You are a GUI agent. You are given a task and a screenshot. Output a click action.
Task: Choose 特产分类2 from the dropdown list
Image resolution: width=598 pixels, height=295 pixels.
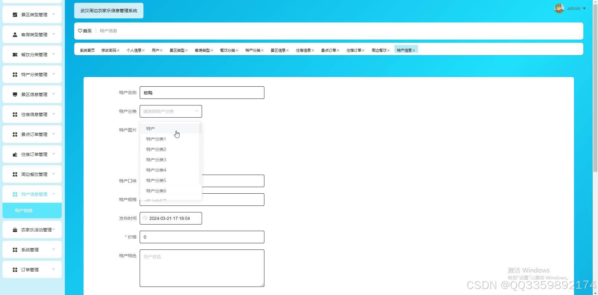(170, 149)
